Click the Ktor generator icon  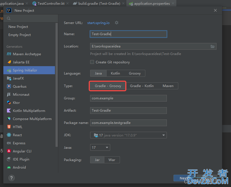9,102
